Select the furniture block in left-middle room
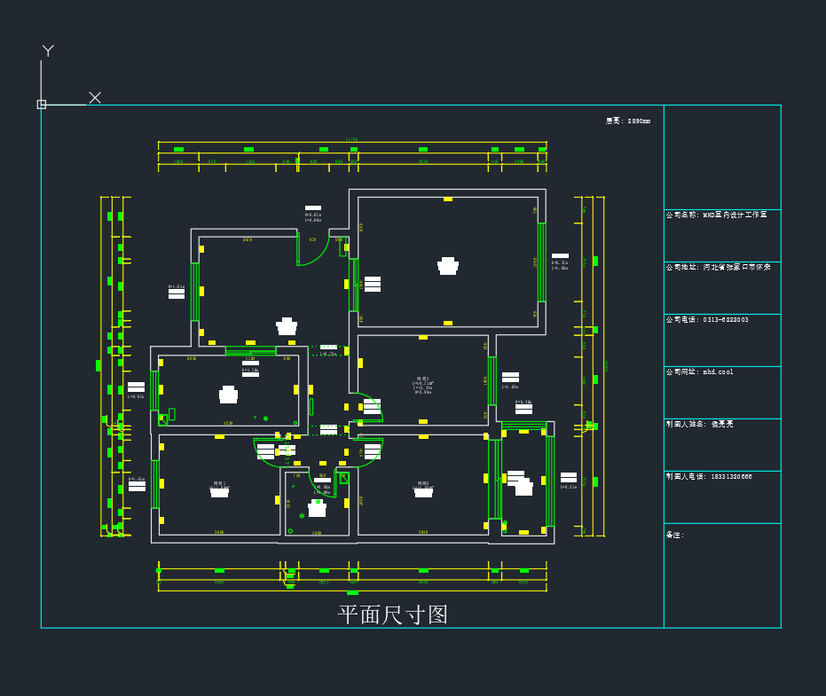This screenshot has width=826, height=696. [x=229, y=395]
